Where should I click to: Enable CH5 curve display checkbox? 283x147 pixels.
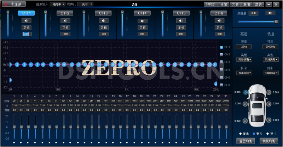pos(221,78)
